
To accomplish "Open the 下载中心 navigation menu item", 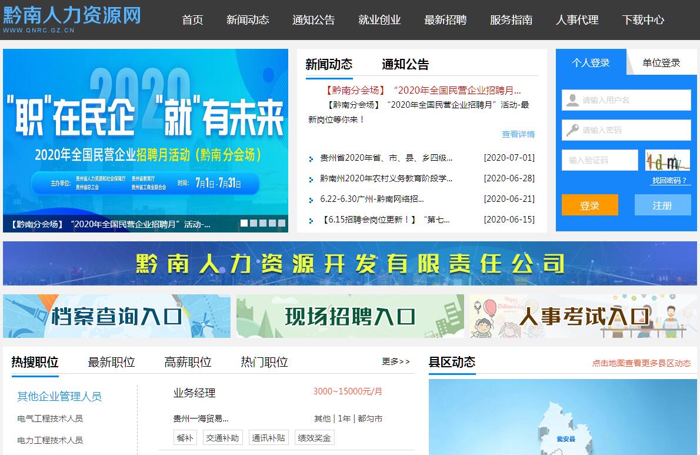I will click(643, 20).
